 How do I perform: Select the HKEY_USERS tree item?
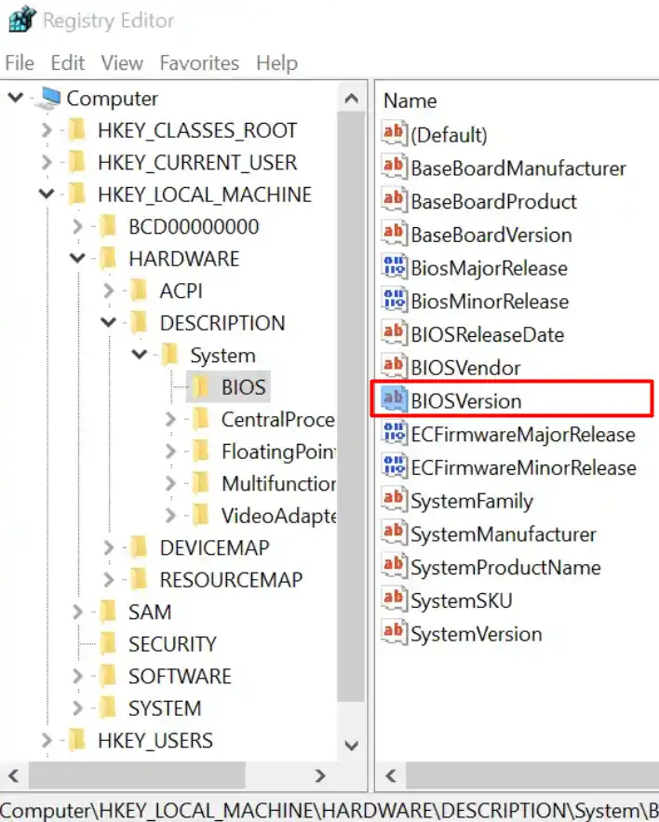pyautogui.click(x=155, y=741)
